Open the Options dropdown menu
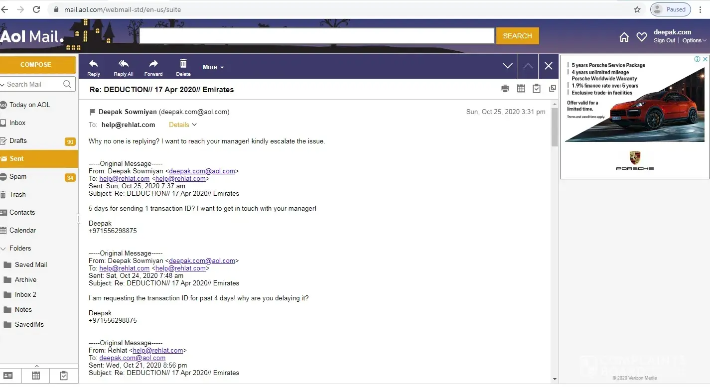Viewport: 710px width, 387px height. (694, 41)
